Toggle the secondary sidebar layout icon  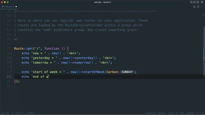pos(198,2)
